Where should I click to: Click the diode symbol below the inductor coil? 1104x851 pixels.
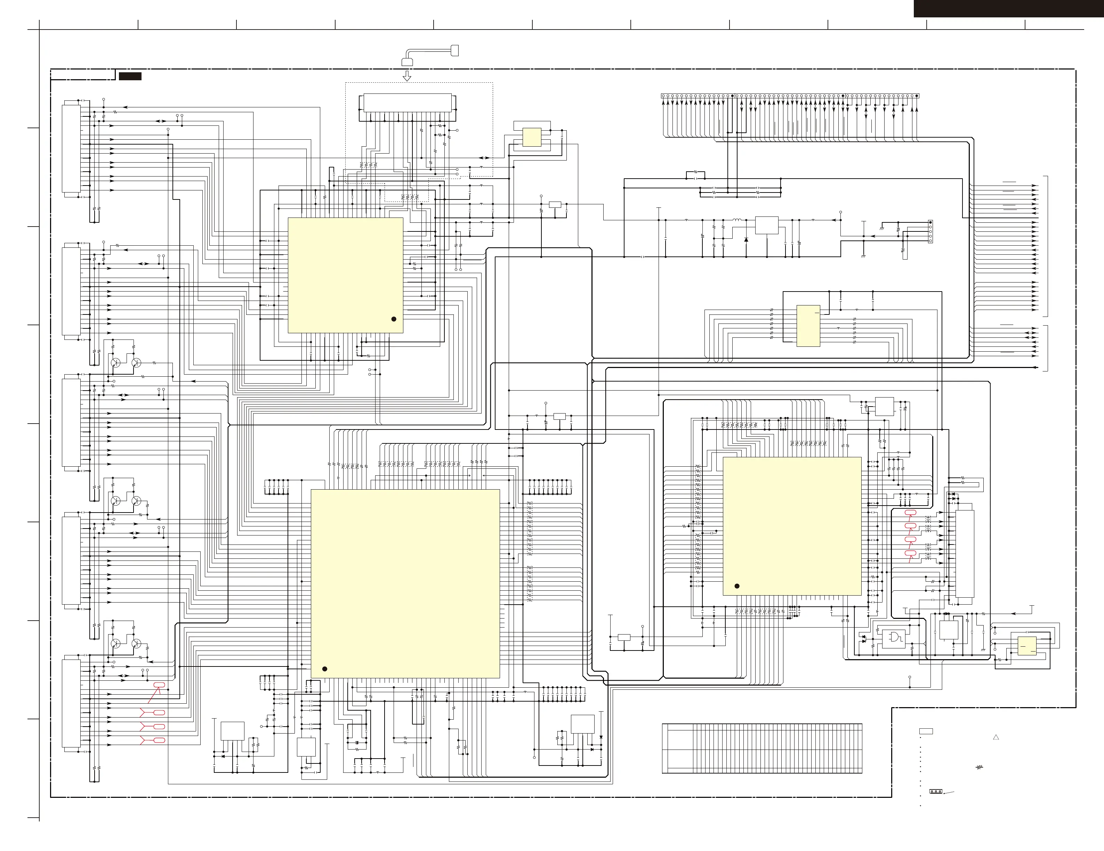[746, 239]
